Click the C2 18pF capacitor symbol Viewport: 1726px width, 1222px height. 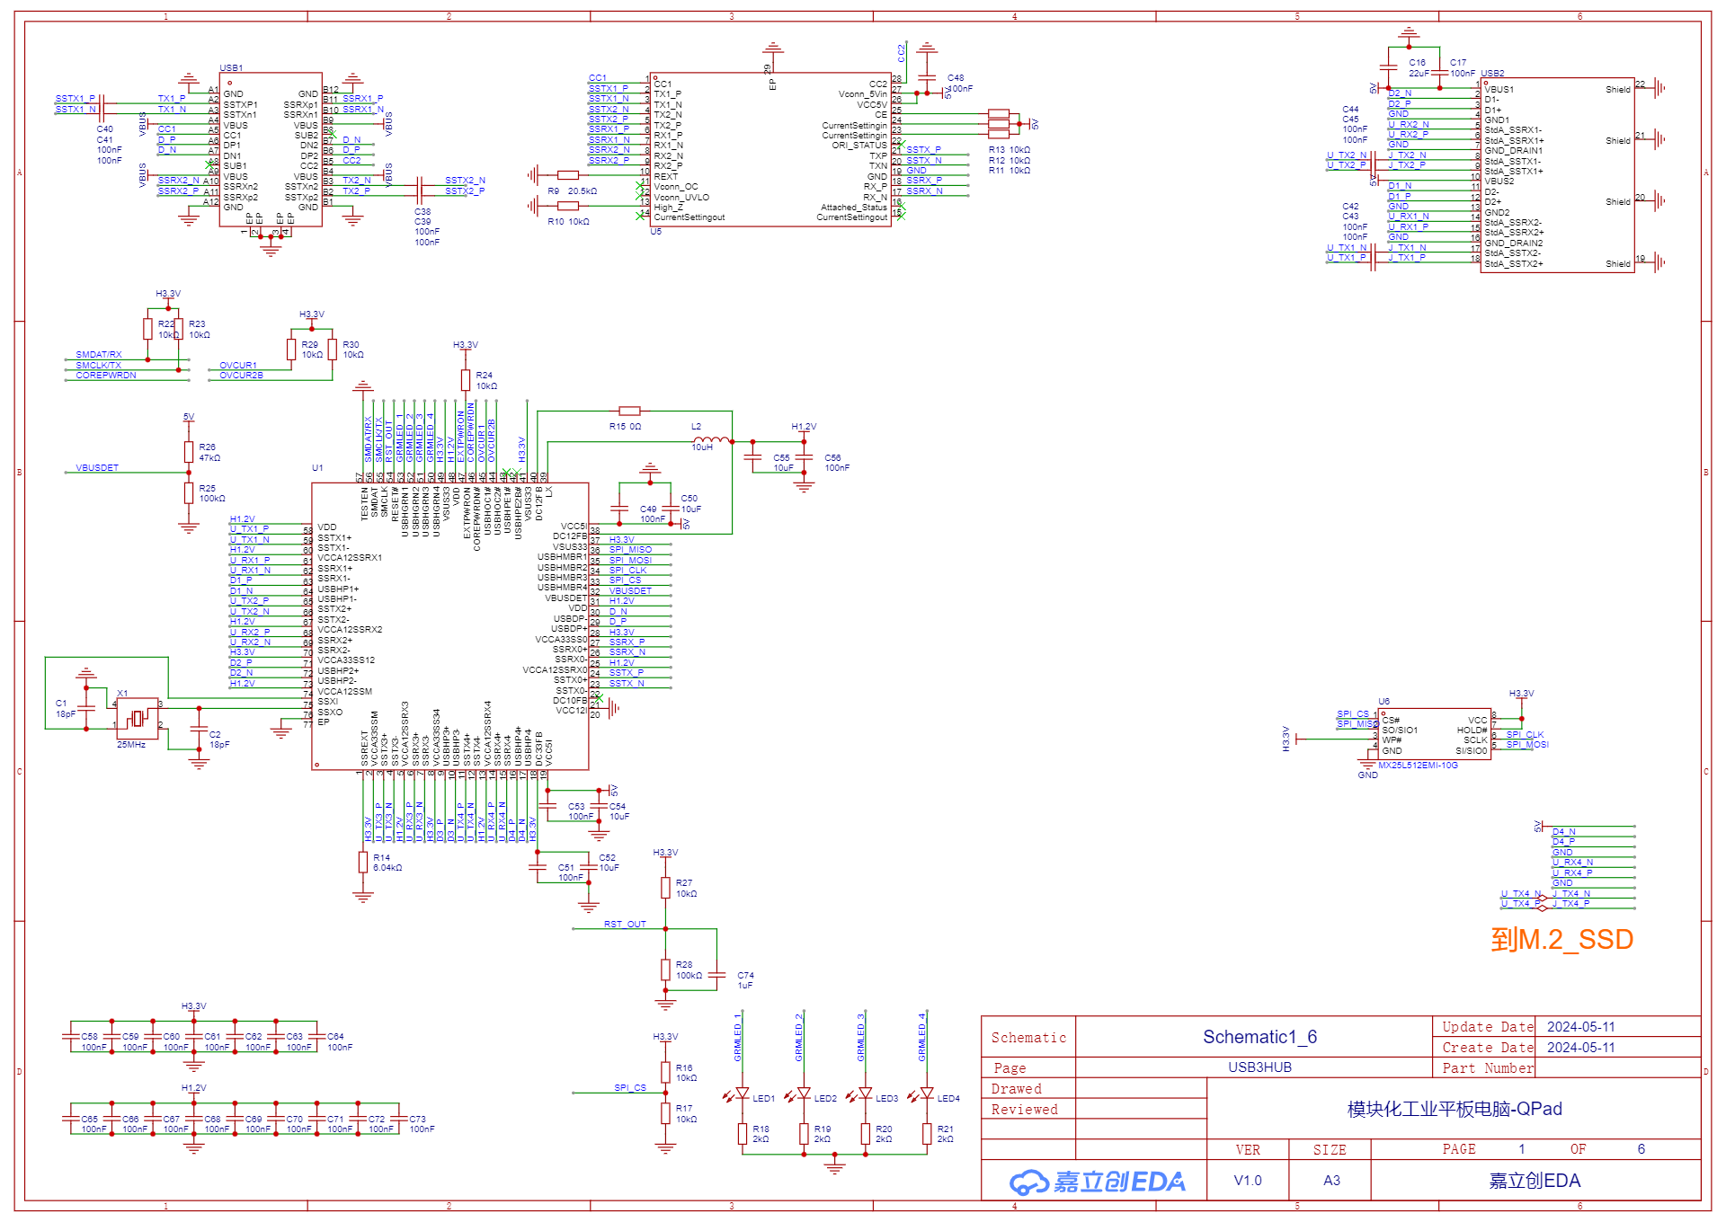(199, 729)
